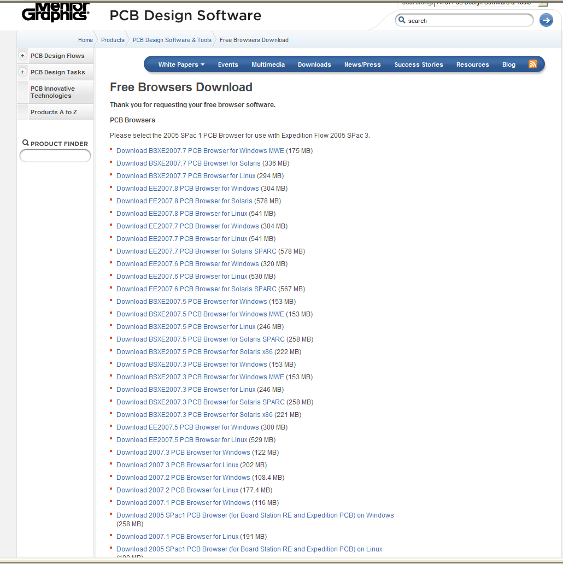563x564 pixels.
Task: Click the Mentor Graphics logo
Action: click(55, 12)
